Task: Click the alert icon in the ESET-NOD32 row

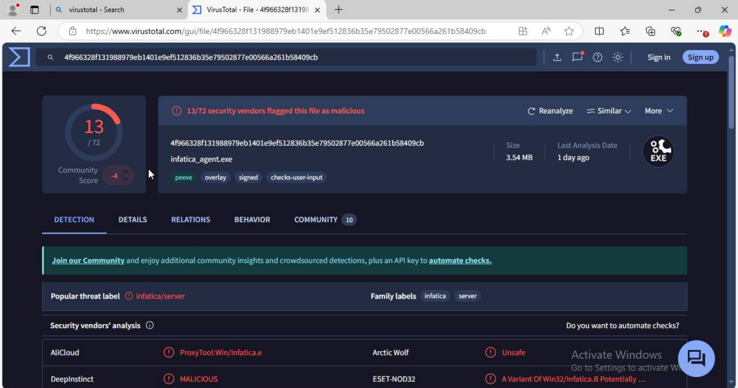Action: (490, 379)
